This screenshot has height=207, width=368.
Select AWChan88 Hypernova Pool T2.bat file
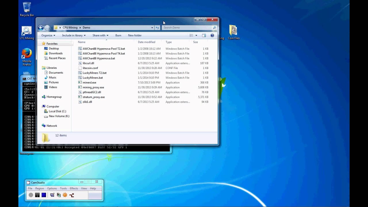tap(104, 49)
